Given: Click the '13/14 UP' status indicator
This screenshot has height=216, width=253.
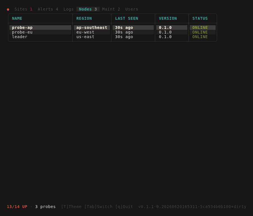Looking at the screenshot, I should [17, 207].
